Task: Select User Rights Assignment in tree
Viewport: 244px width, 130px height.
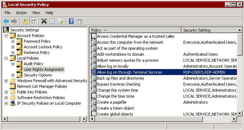Action: pos(44,69)
